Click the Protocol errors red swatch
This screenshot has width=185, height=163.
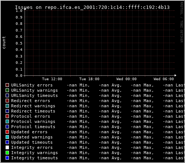coord(7,116)
